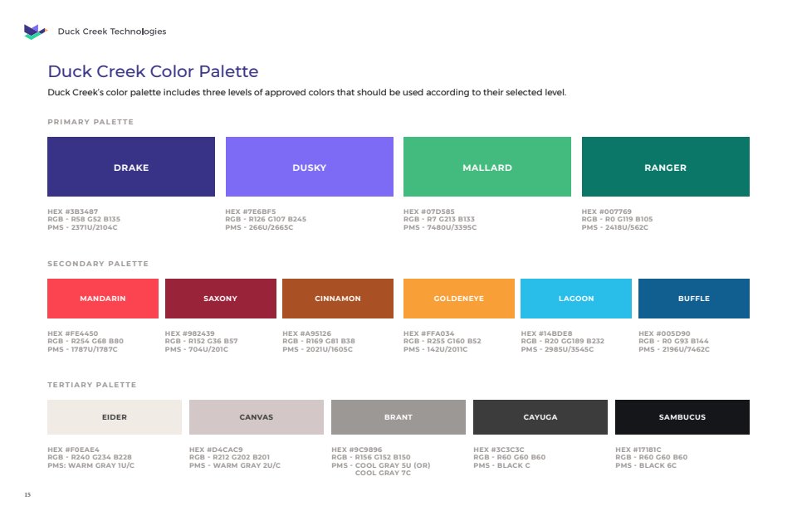This screenshot has height=525, width=797.
Task: Choose the Canvas color swatch
Action: point(257,417)
